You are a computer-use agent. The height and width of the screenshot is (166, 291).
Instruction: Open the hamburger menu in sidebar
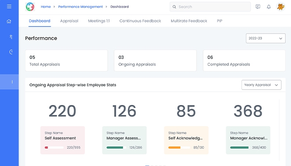point(9,7)
